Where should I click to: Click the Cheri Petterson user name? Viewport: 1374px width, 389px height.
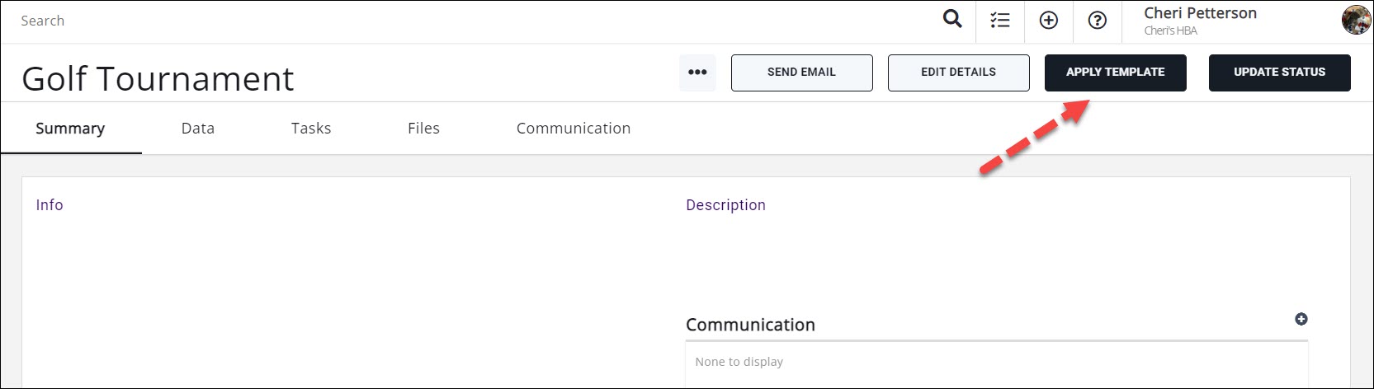[x=1200, y=13]
